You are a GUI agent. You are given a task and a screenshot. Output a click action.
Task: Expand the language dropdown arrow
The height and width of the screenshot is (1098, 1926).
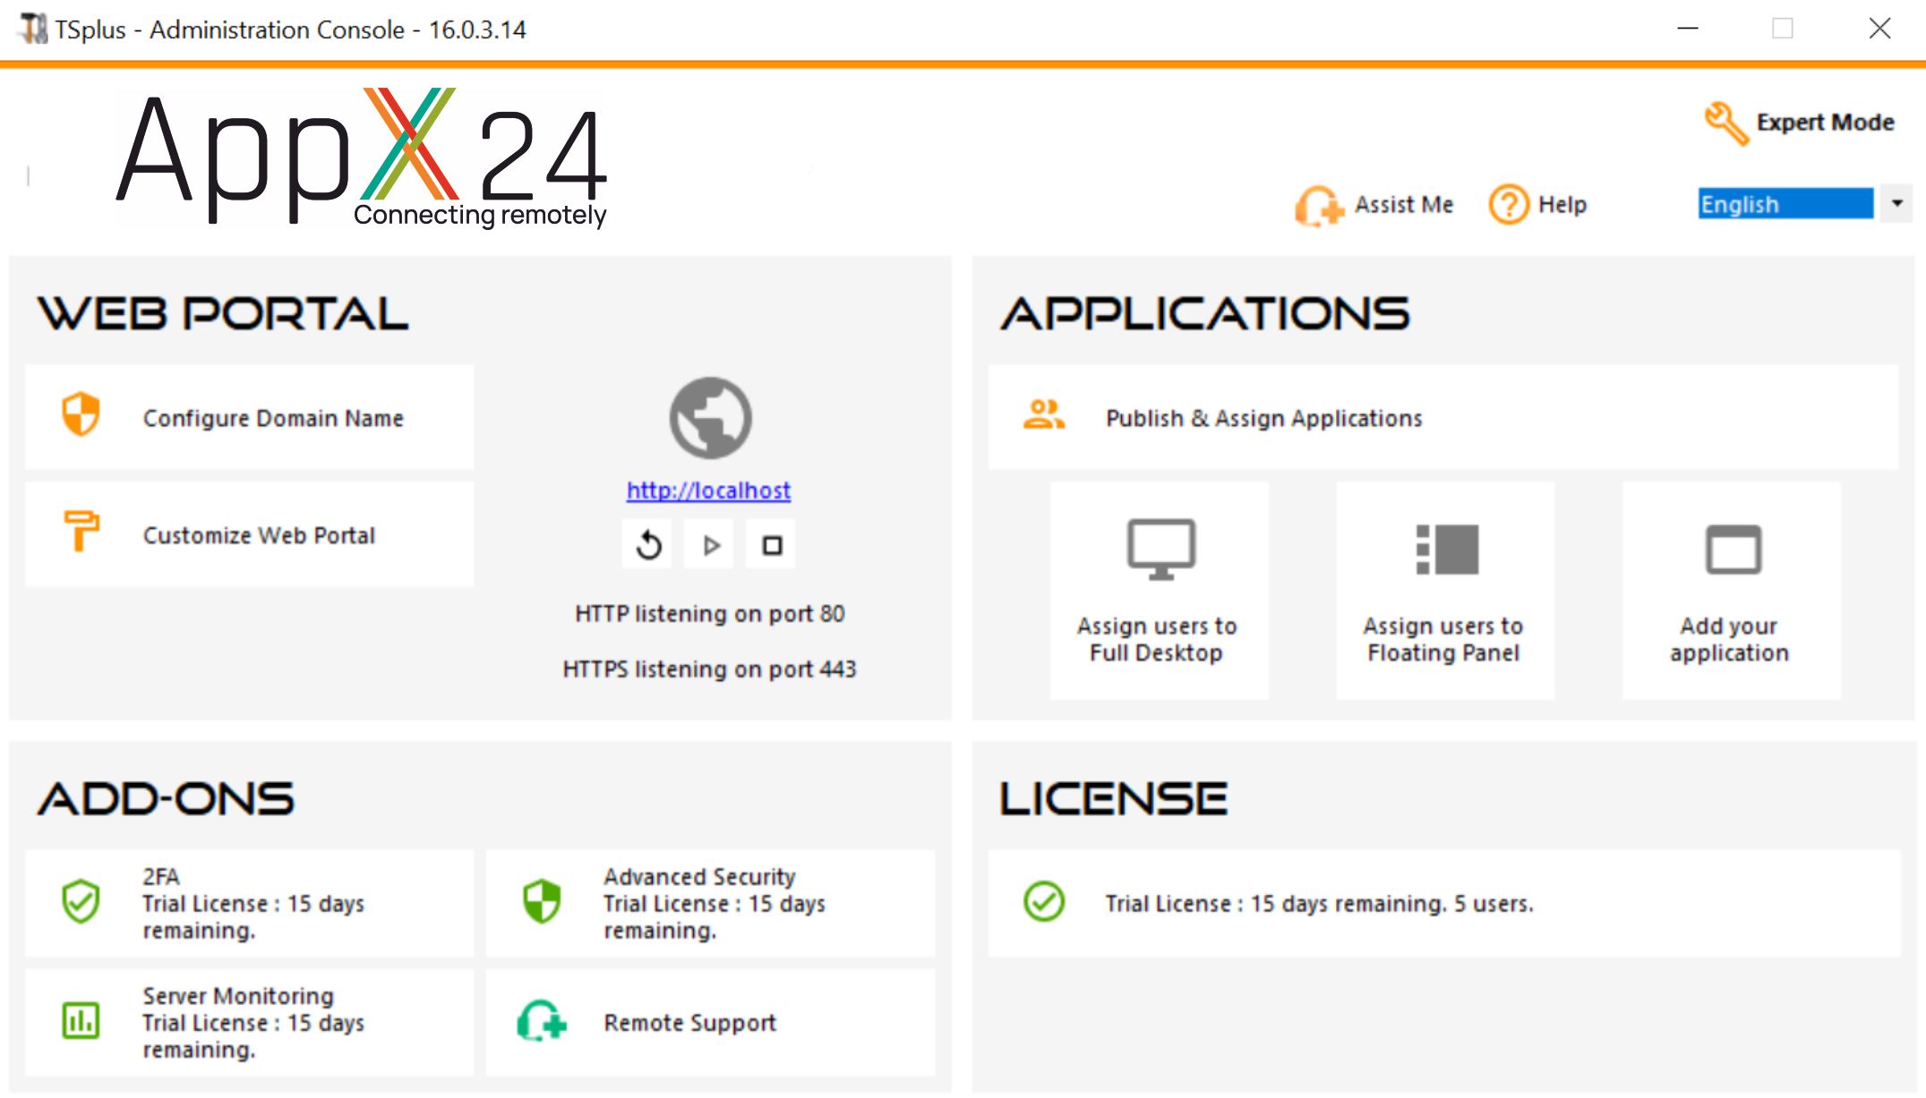(1896, 204)
